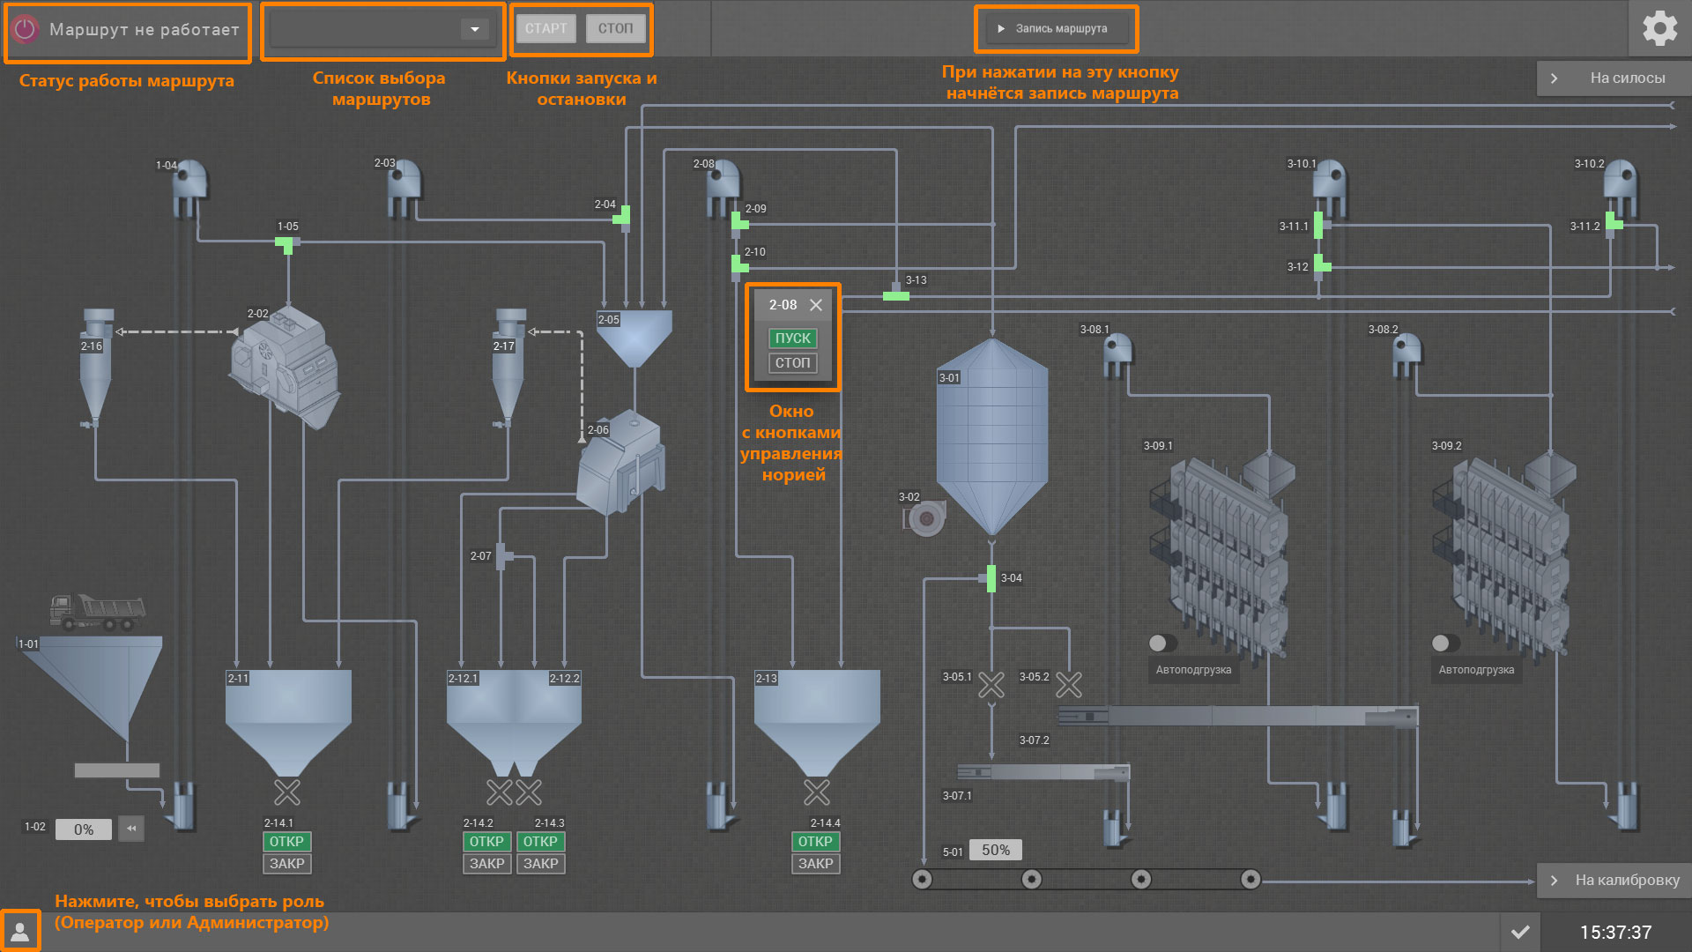Click the user role selection icon
Viewport: 1692px width, 952px height.
click(x=19, y=931)
